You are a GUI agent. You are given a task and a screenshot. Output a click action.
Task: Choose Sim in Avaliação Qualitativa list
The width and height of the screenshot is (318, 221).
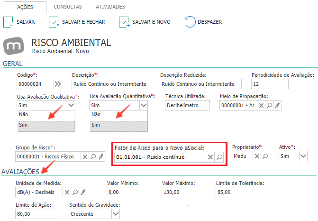click(x=46, y=126)
